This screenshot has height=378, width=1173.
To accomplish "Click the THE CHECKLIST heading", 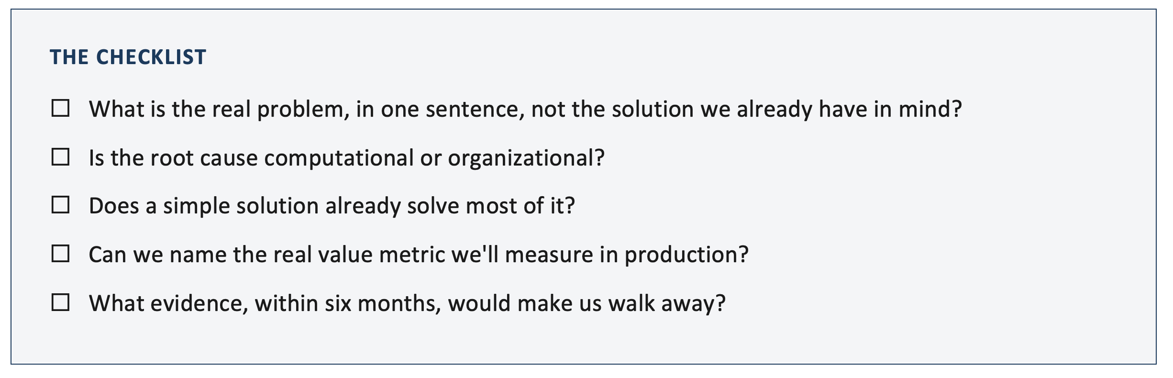I will (128, 57).
